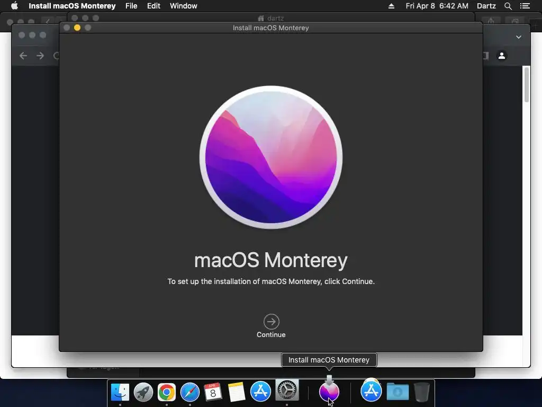542x407 pixels.
Task: Click the setup instruction sentence
Action: point(271,281)
